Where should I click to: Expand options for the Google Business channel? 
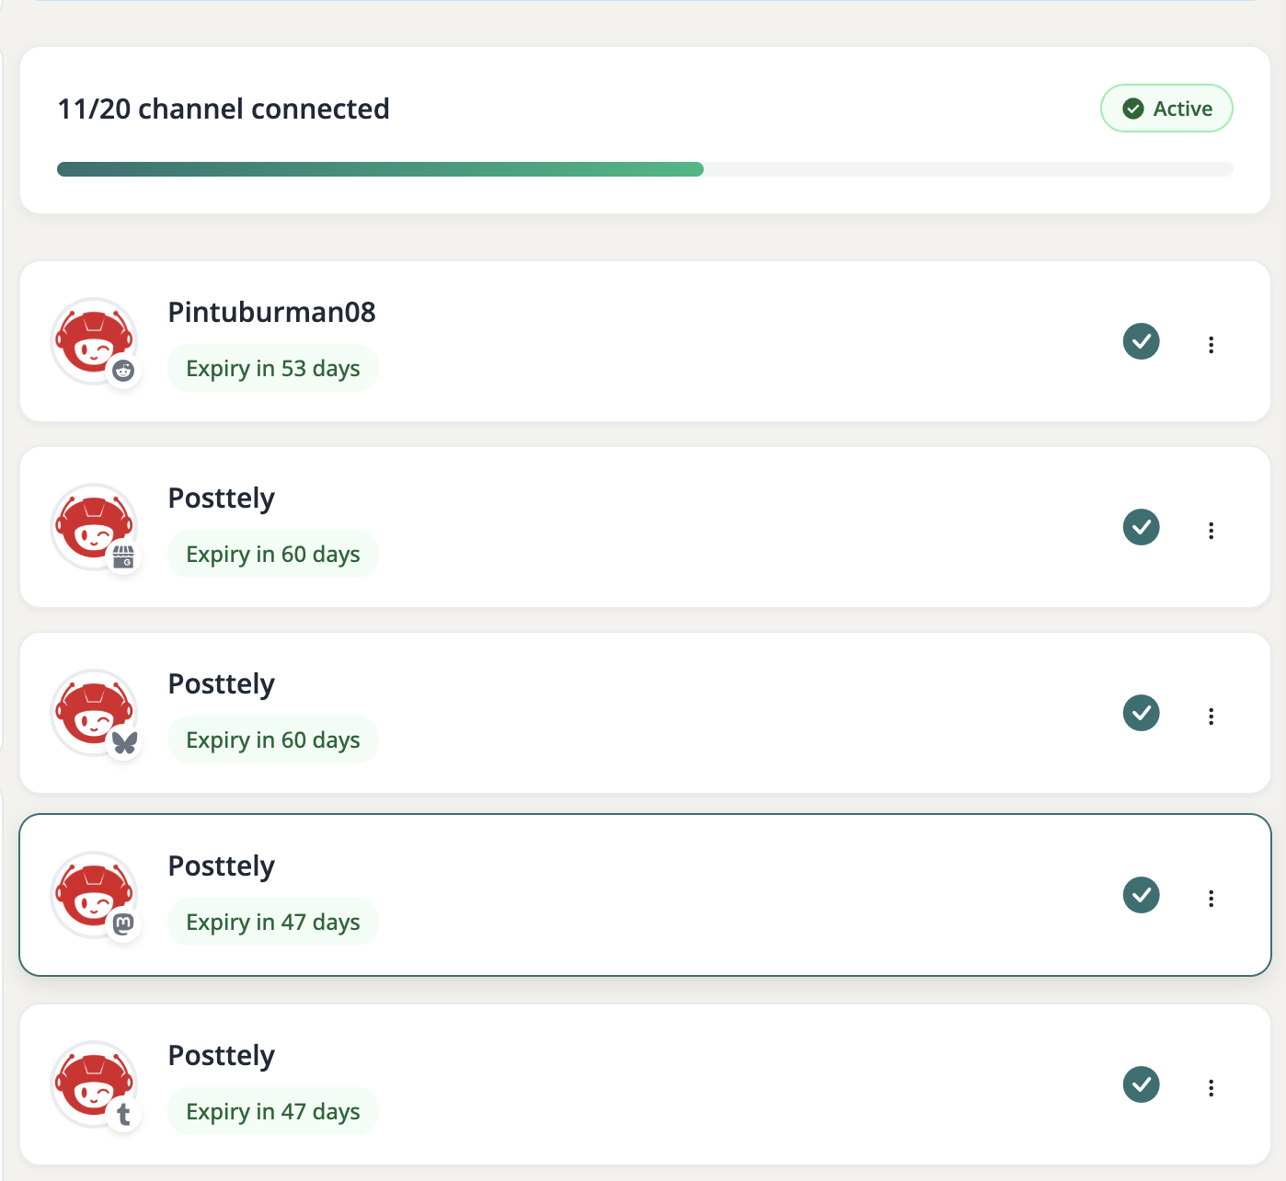(x=1211, y=530)
